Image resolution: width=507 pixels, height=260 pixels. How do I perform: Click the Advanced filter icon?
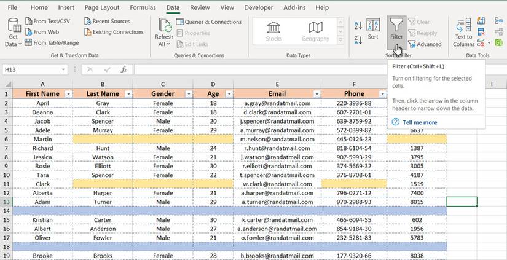coord(424,44)
